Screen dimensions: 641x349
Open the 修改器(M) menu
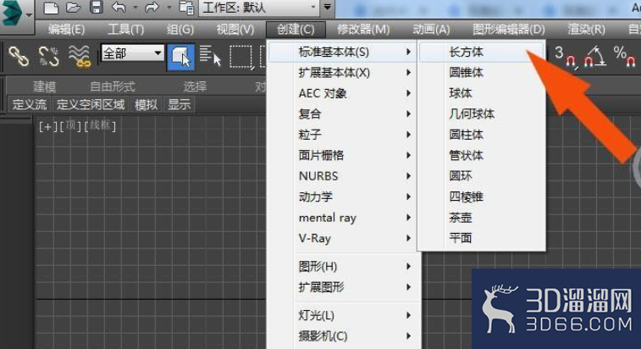coord(363,30)
